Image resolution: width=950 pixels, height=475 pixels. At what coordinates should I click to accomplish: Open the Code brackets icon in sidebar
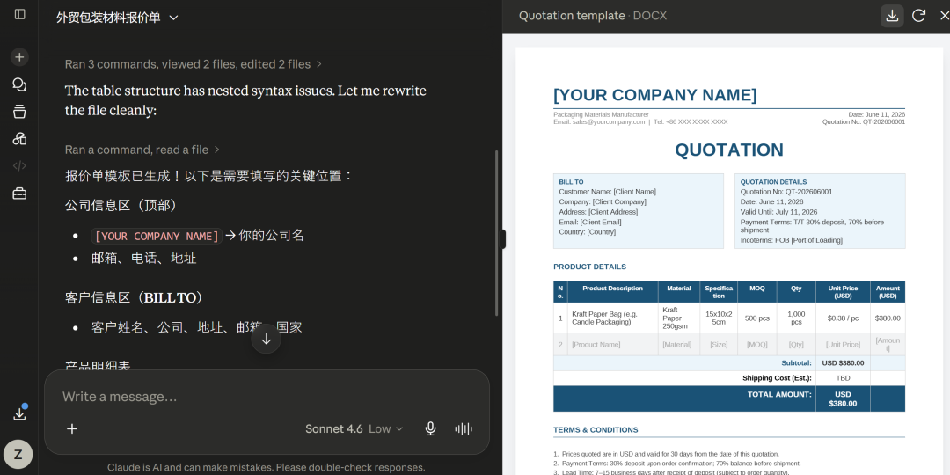click(19, 166)
